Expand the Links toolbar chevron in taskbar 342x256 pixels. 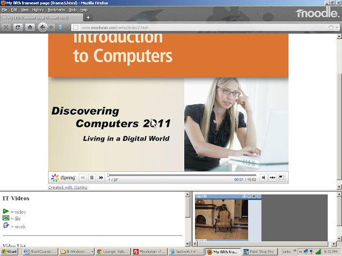click(x=295, y=251)
